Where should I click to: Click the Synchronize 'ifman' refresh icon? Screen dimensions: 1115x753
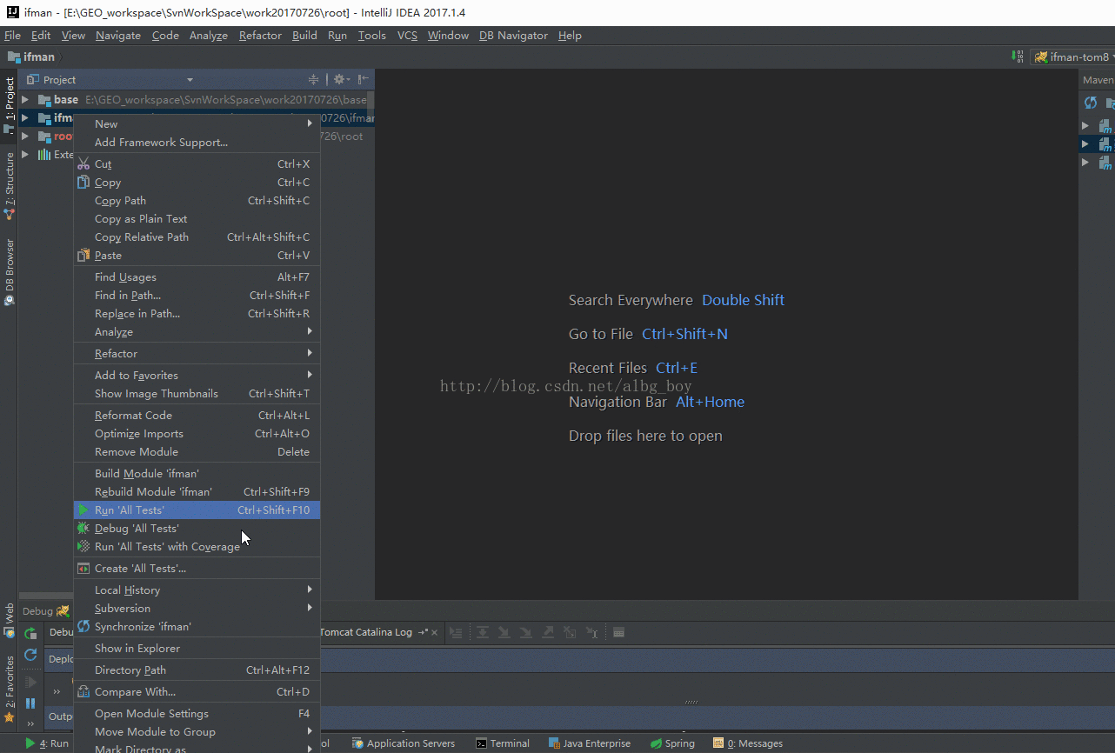[x=83, y=627]
